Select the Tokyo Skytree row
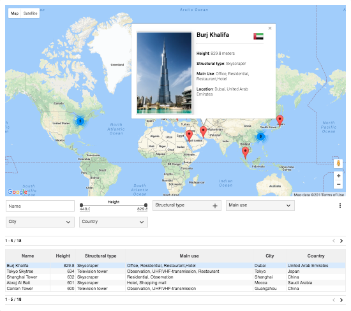Screen dimensions: 351x311 175,271
